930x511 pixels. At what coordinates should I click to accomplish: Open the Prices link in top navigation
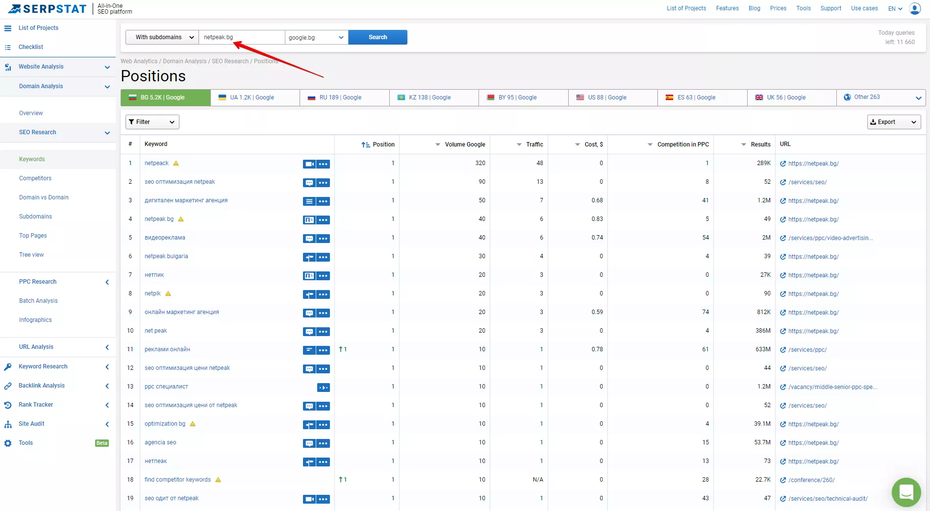point(778,8)
